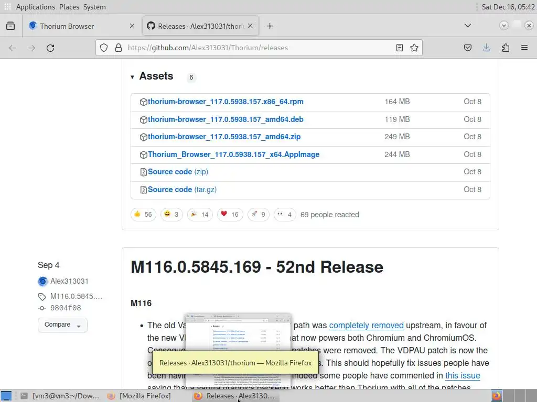Toggle reader view icon

[399, 48]
